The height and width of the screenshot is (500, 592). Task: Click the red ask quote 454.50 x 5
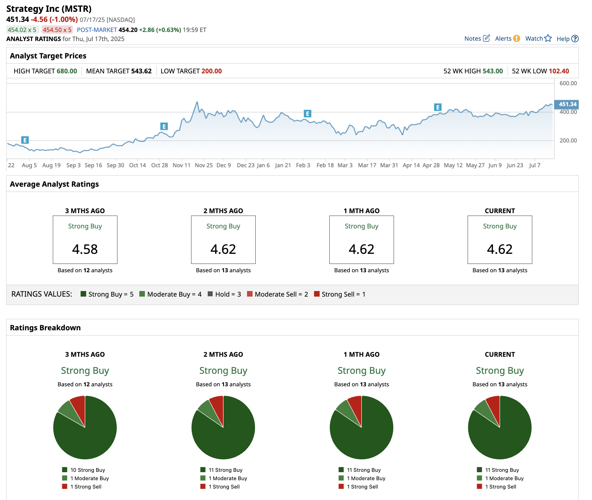57,30
